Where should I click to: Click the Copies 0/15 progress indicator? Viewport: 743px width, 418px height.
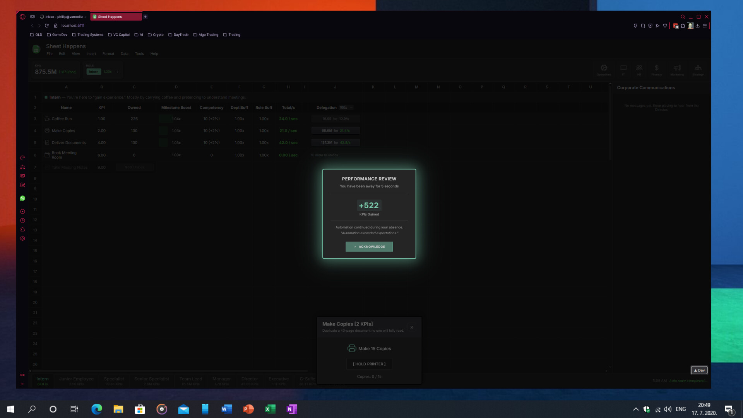[369, 376]
